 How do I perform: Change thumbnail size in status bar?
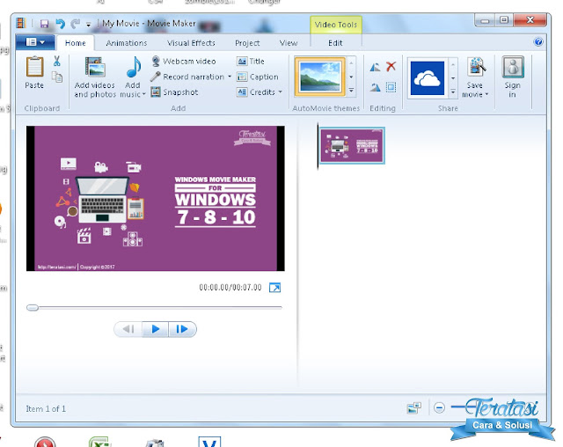(413, 408)
